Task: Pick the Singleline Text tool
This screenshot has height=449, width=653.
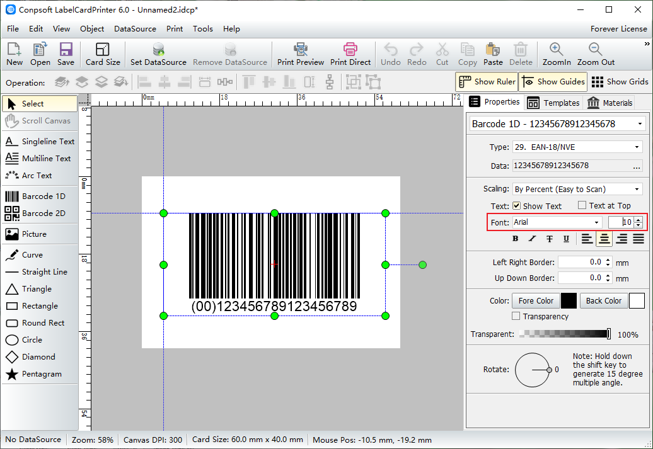Action: [x=40, y=142]
